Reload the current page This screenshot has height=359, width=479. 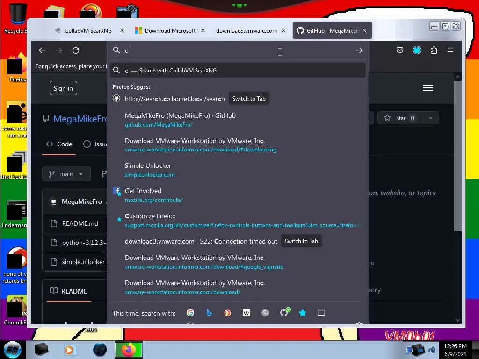click(x=76, y=50)
